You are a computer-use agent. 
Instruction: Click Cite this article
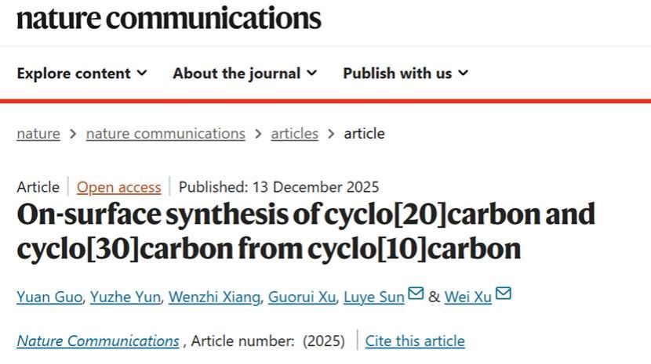[x=415, y=341]
